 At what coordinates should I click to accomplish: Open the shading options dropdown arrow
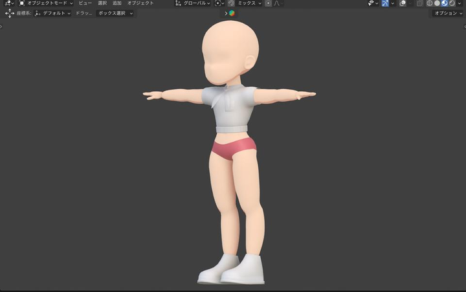459,3
